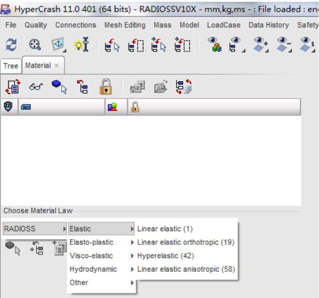Choose Hyperelastic (42) material law

pyautogui.click(x=166, y=256)
